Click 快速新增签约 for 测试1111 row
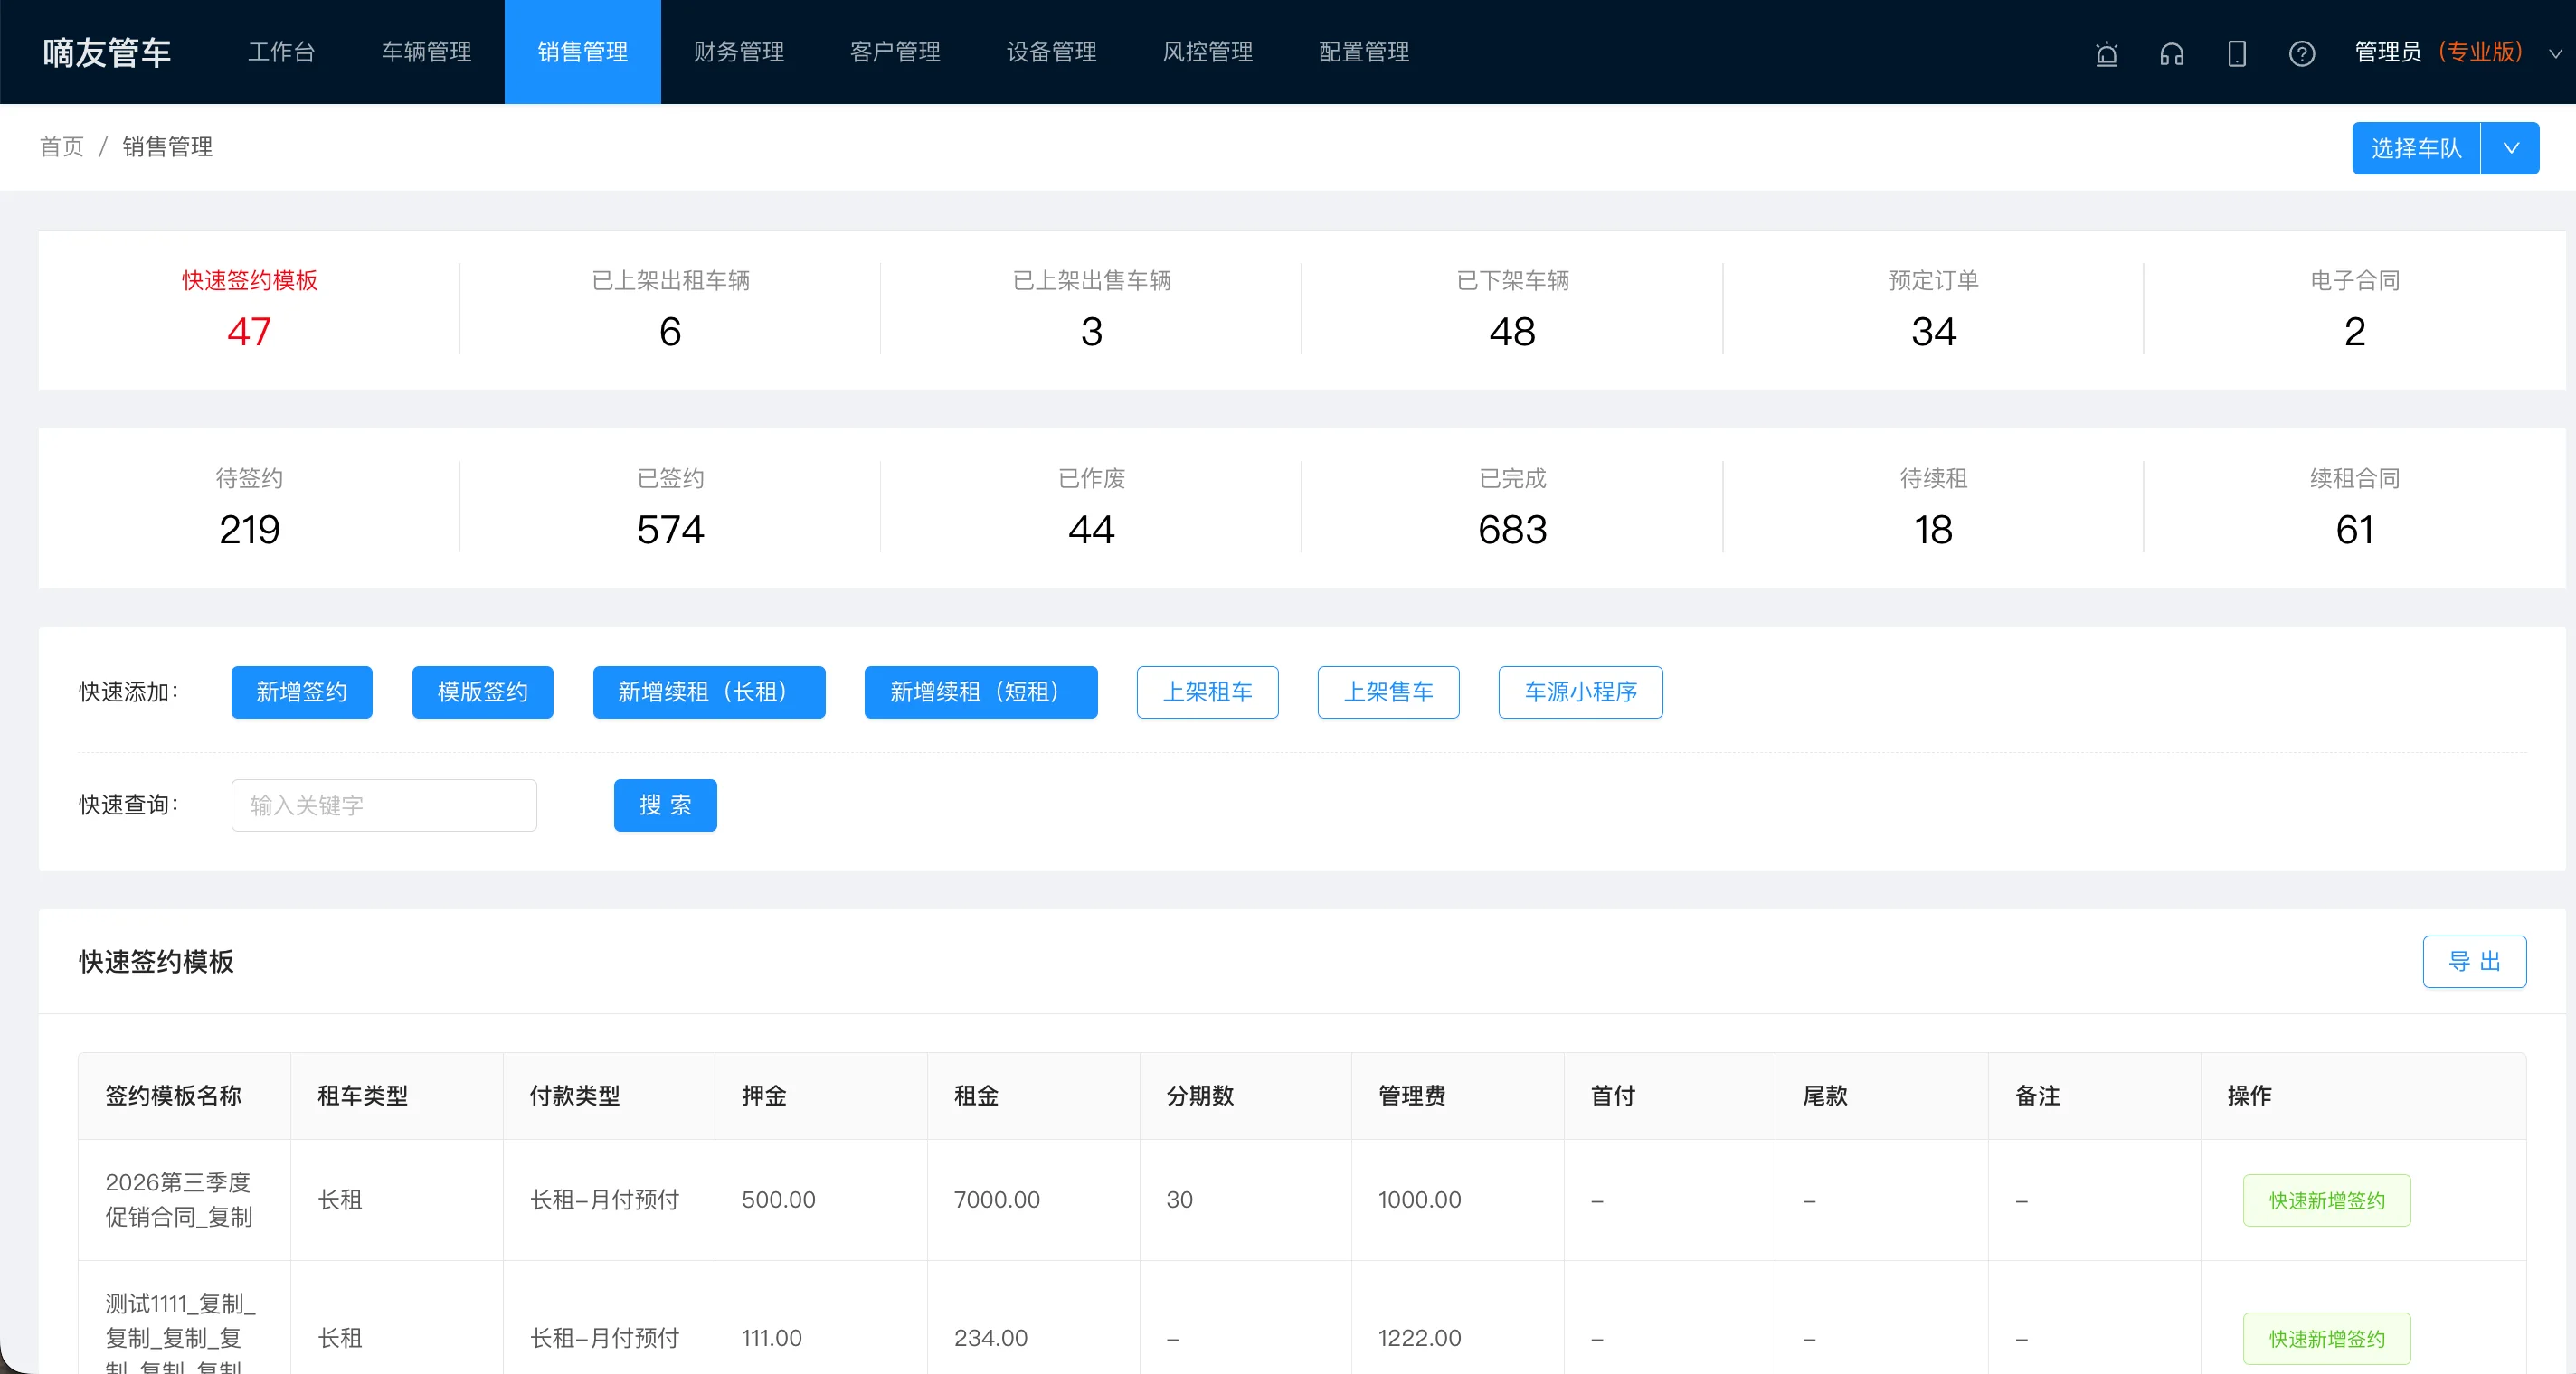Image resolution: width=2576 pixels, height=1374 pixels. (x=2326, y=1338)
